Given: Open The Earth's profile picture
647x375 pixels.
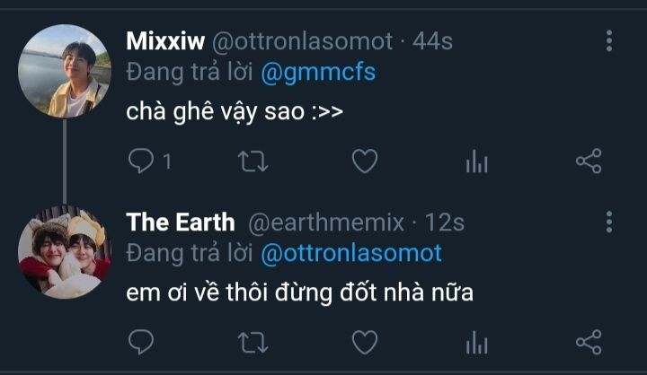Looking at the screenshot, I should click(x=64, y=252).
